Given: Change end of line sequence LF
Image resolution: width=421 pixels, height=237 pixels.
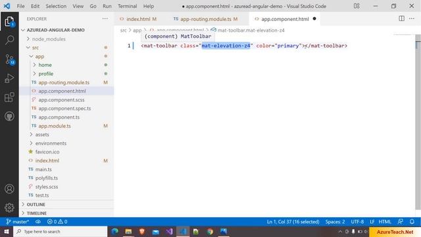Looking at the screenshot, I should (372, 222).
